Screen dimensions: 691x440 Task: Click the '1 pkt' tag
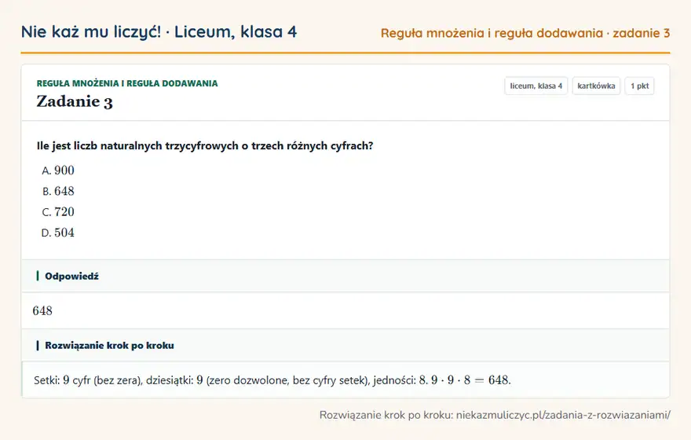pos(639,86)
